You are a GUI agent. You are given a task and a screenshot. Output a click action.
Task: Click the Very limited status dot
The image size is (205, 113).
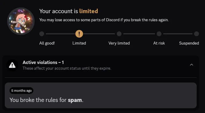point(119,34)
